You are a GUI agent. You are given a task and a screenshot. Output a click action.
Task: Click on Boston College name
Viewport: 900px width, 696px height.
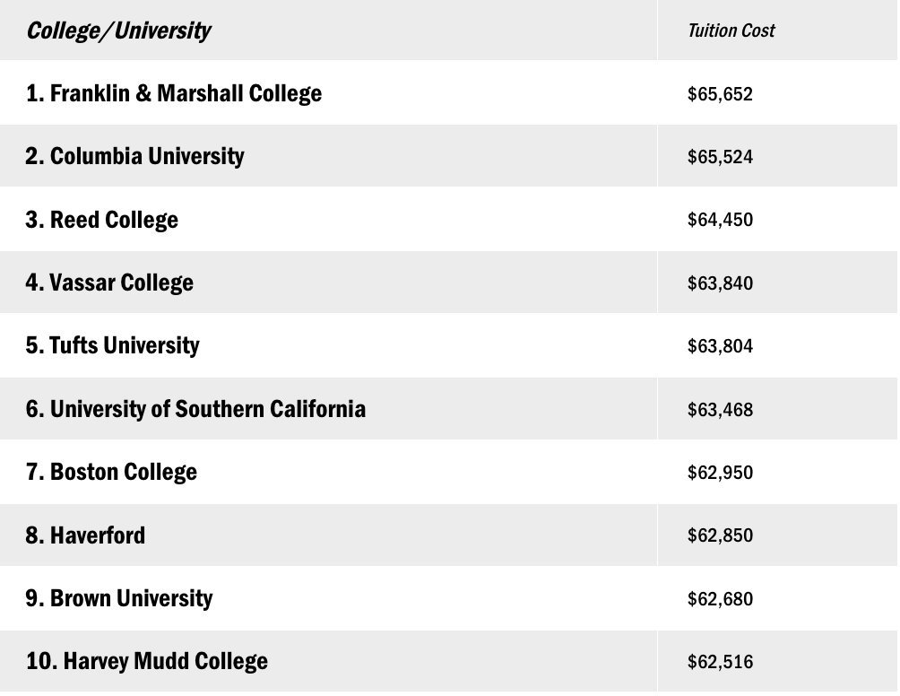[111, 472]
